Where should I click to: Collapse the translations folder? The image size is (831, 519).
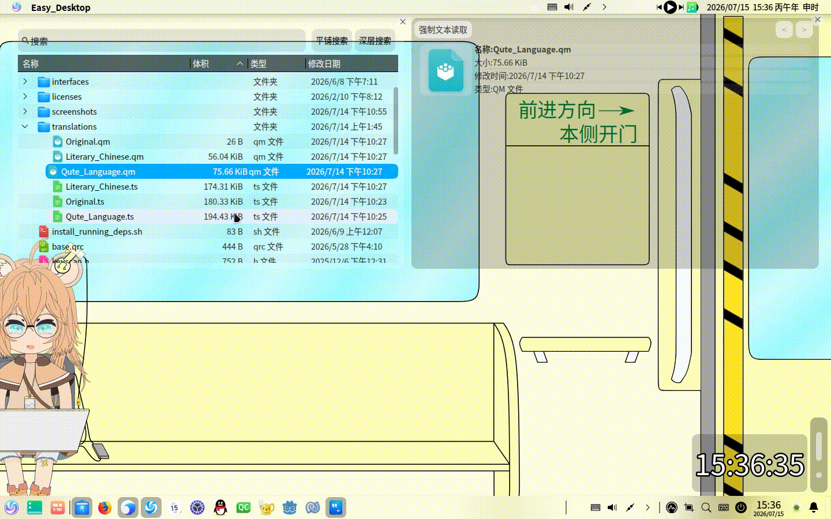pos(25,126)
